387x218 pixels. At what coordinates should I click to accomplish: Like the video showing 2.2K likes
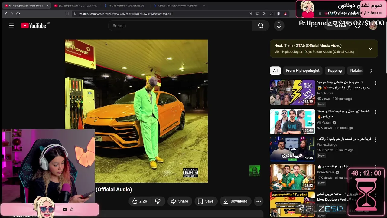coord(139,201)
